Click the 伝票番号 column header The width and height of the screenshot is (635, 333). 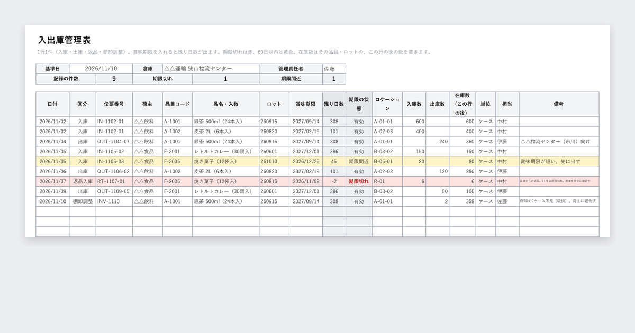click(x=114, y=104)
